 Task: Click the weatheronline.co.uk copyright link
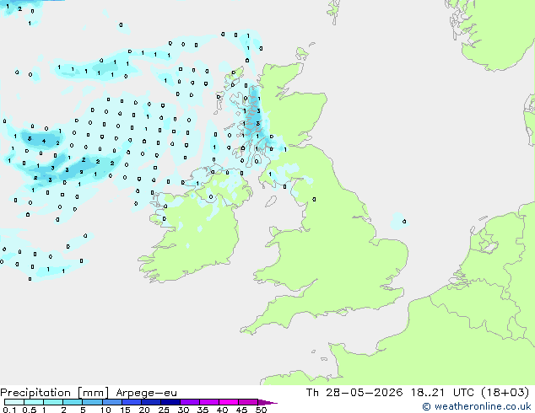(x=477, y=406)
